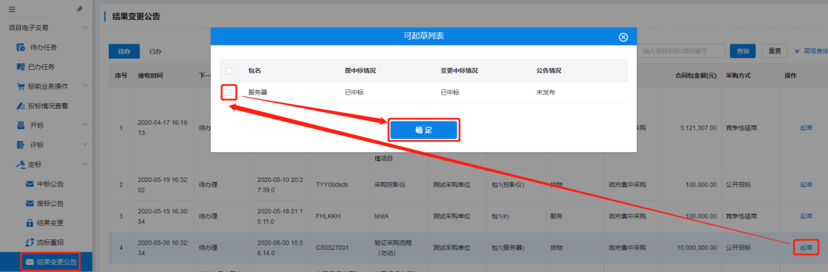Click 起草 link for CS0527001 row
Viewport: 828px width, 272px height.
[806, 248]
